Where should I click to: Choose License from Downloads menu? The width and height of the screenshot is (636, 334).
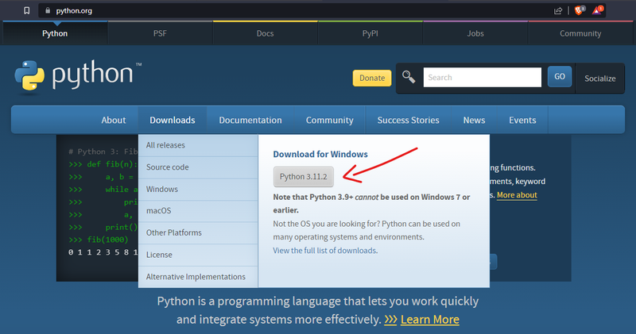coord(198,255)
